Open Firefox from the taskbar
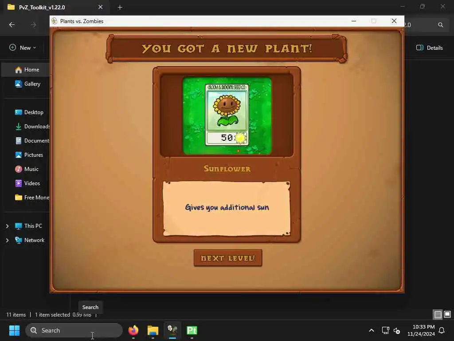The width and height of the screenshot is (454, 341). pos(133,330)
